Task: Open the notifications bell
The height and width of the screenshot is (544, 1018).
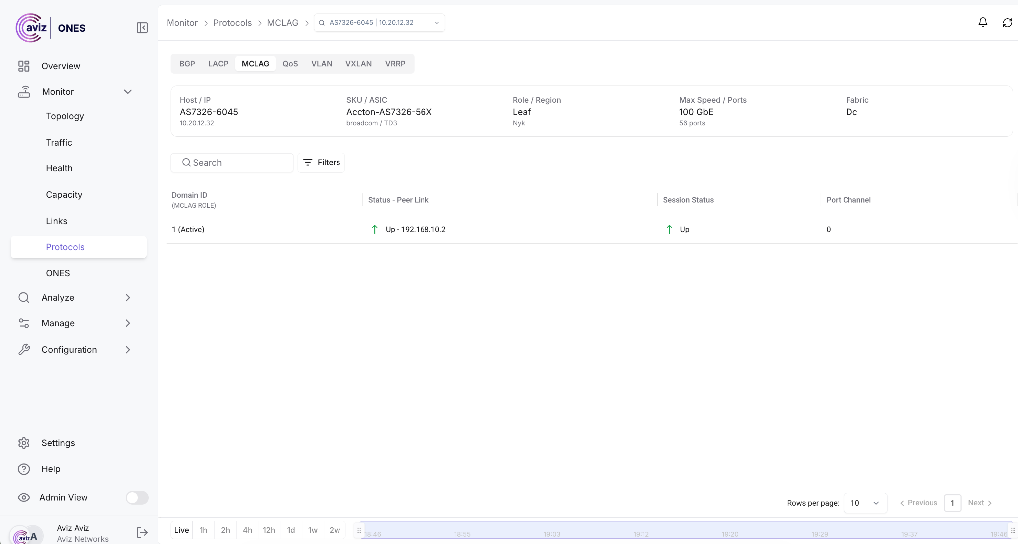Action: click(983, 23)
